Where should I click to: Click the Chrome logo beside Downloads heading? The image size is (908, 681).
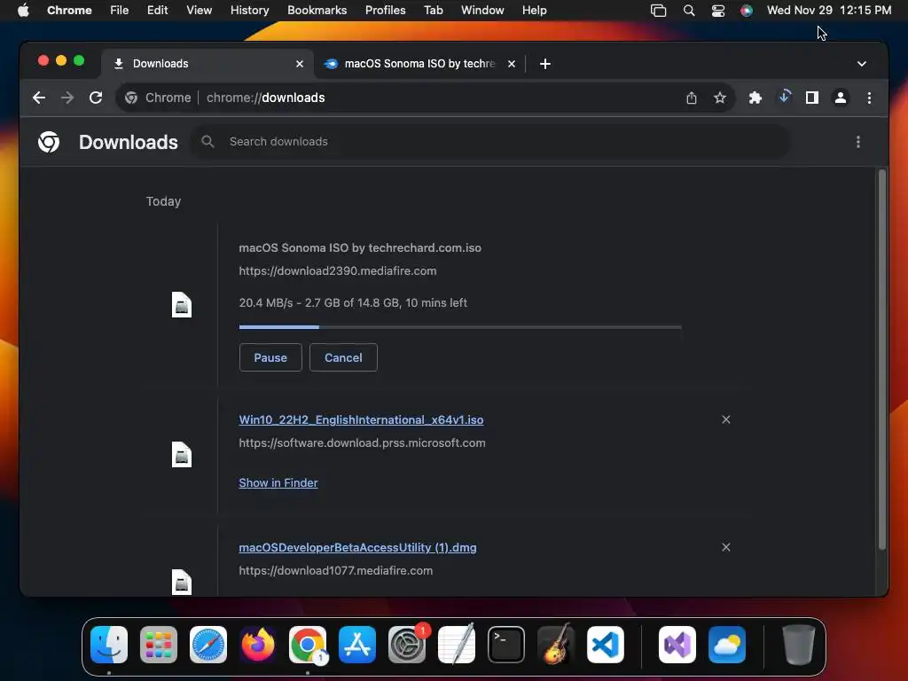click(49, 142)
